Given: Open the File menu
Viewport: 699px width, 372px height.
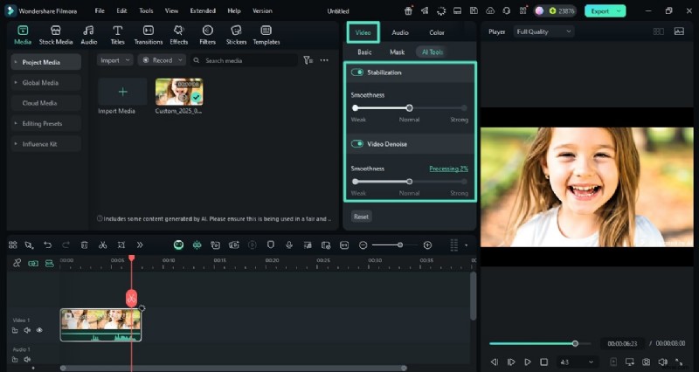Looking at the screenshot, I should [x=100, y=10].
